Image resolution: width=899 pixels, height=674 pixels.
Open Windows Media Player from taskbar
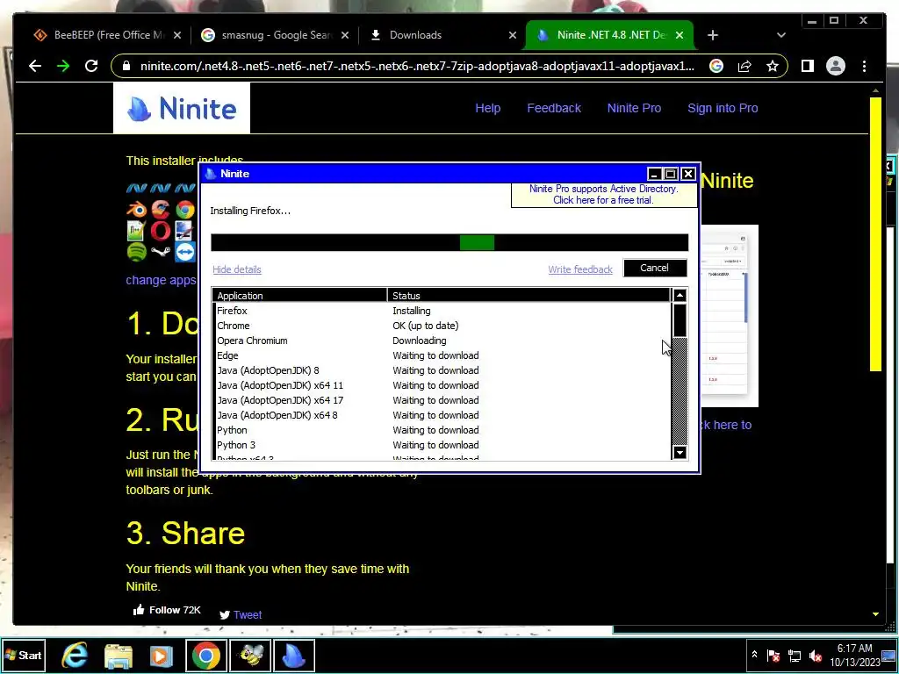(162, 656)
